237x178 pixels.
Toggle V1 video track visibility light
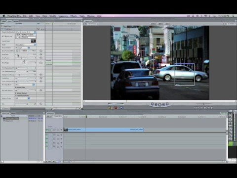coord(47,130)
